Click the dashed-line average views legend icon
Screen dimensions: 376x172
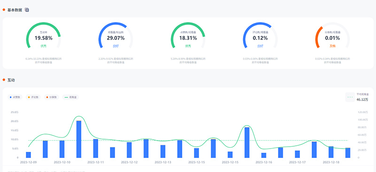pos(350,97)
